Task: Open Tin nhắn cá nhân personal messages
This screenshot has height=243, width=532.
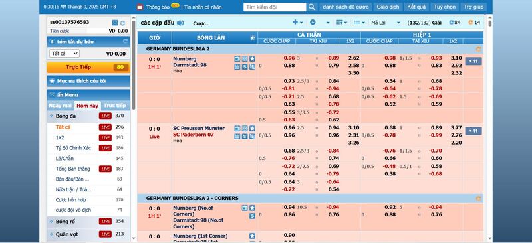Action: pos(203,7)
